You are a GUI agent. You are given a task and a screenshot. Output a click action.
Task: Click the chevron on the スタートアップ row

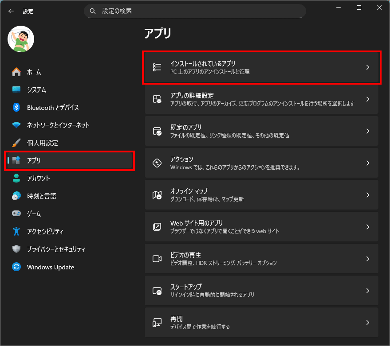[367, 291]
